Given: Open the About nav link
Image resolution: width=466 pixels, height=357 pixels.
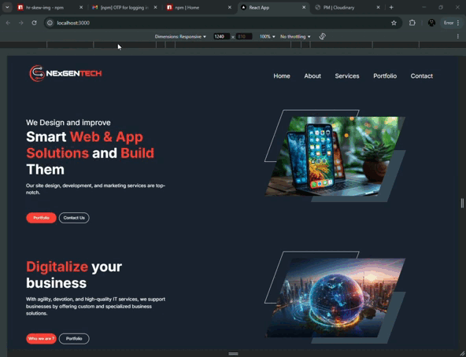Looking at the screenshot, I should click(x=313, y=76).
